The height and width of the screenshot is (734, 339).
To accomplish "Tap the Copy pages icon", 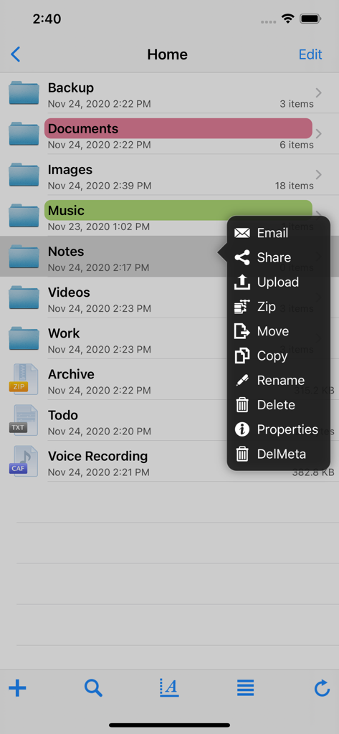I will 242,356.
